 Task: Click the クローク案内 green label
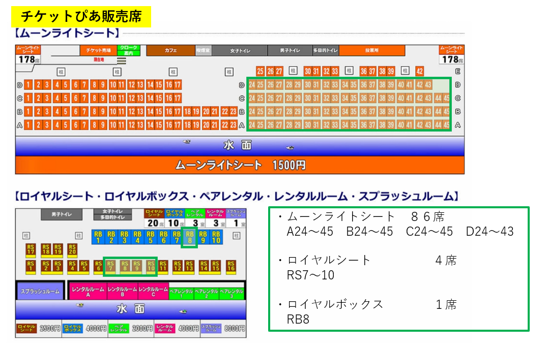click(x=128, y=50)
